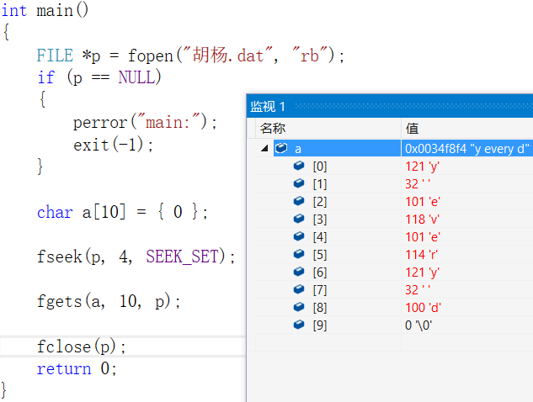Click value 0x0034f8f4 "y every d"
This screenshot has height=402, width=533.
pos(467,149)
